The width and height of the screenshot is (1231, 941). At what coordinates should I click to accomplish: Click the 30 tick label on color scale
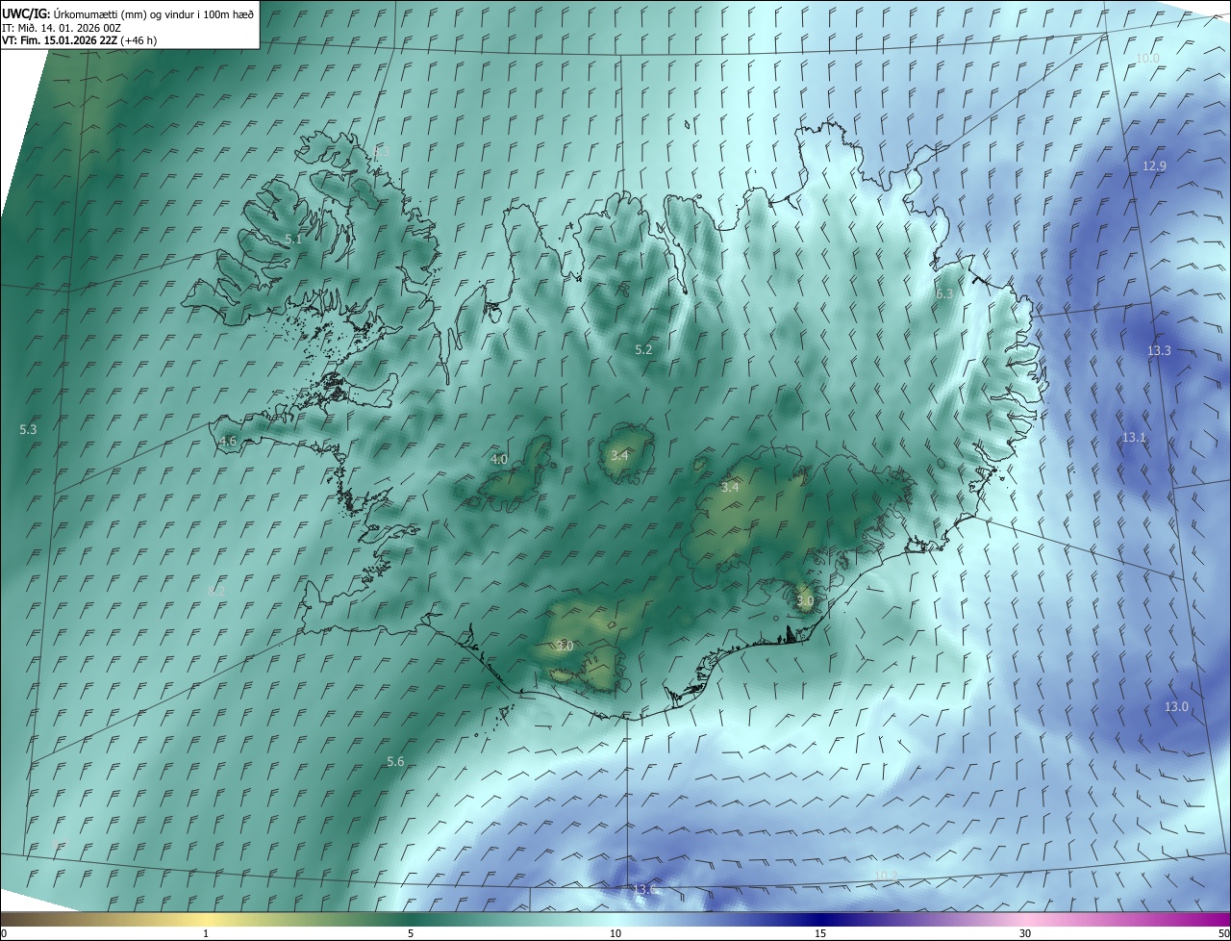click(x=1025, y=933)
